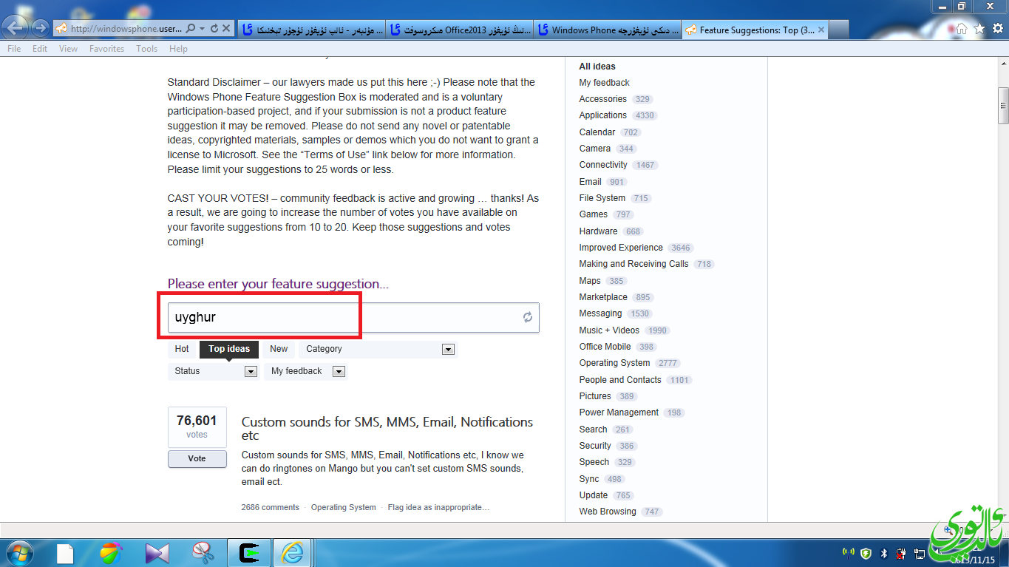The width and height of the screenshot is (1009, 567).
Task: Open the Snipping Tool taskbar icon
Action: click(202, 553)
